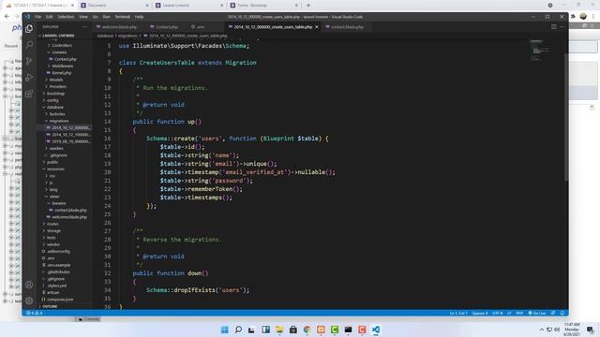The height and width of the screenshot is (337, 600).
Task: Click the Ln 1, Col 1 status entry
Action: point(458,313)
